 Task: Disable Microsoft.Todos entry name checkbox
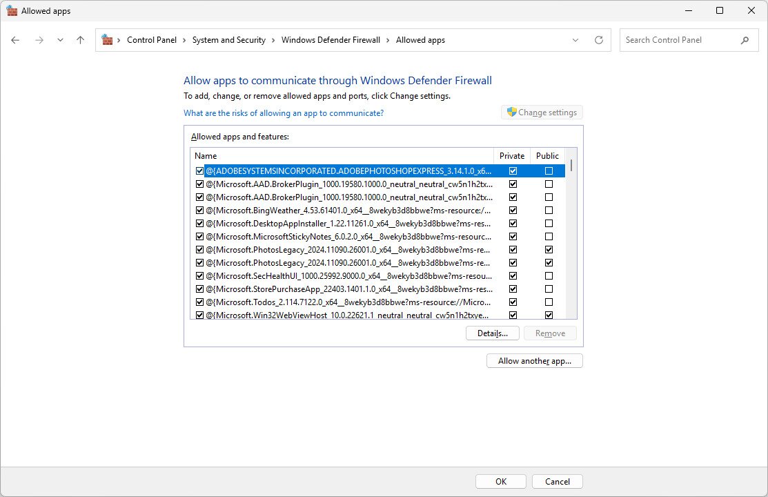pyautogui.click(x=199, y=302)
